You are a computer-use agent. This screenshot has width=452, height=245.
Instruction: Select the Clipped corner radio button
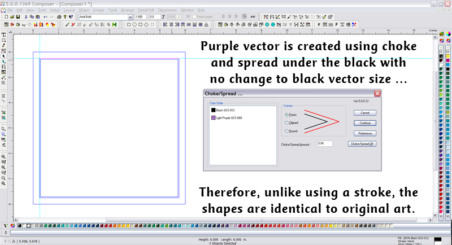point(286,123)
